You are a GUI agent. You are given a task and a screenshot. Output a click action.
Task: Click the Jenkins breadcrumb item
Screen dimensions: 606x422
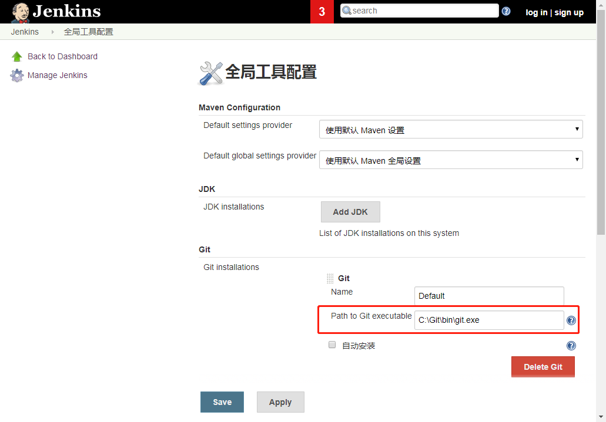[x=25, y=32]
